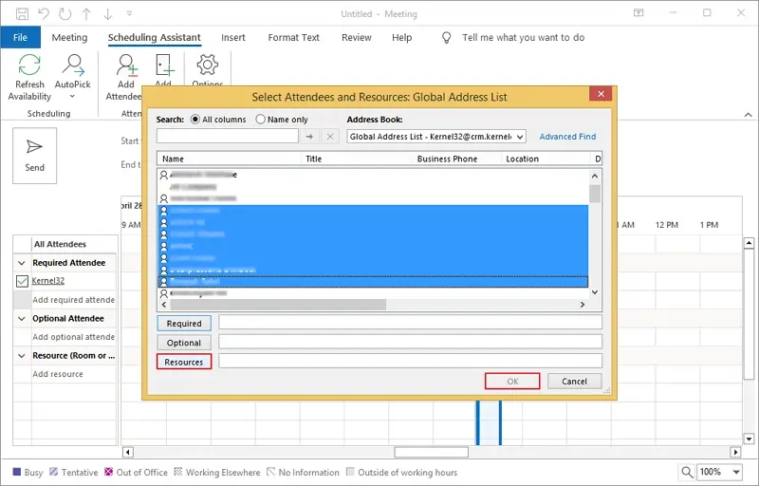This screenshot has height=486, width=759.
Task: Click address list horizontal scroll left arrow
Action: pyautogui.click(x=163, y=305)
